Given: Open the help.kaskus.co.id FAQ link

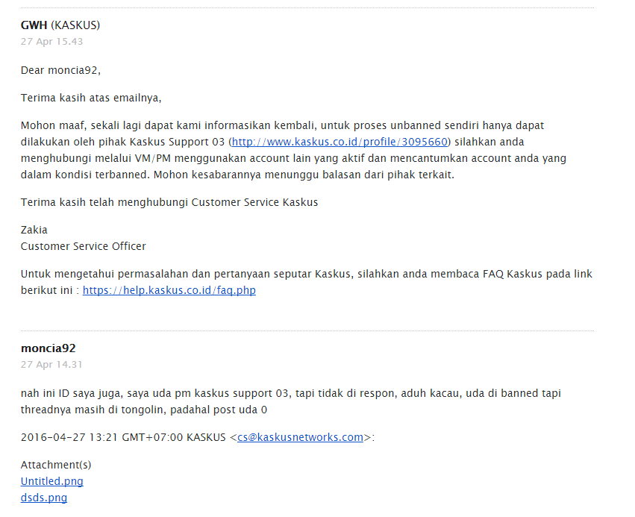Looking at the screenshot, I should tap(169, 291).
